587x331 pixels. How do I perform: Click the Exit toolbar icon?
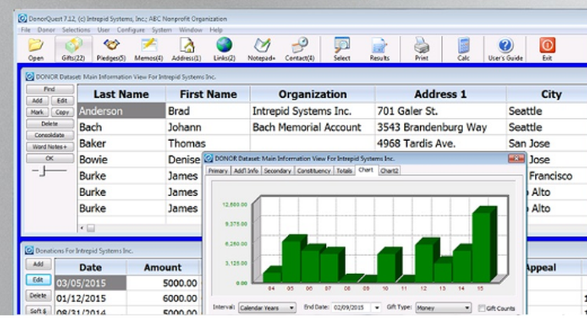547,49
